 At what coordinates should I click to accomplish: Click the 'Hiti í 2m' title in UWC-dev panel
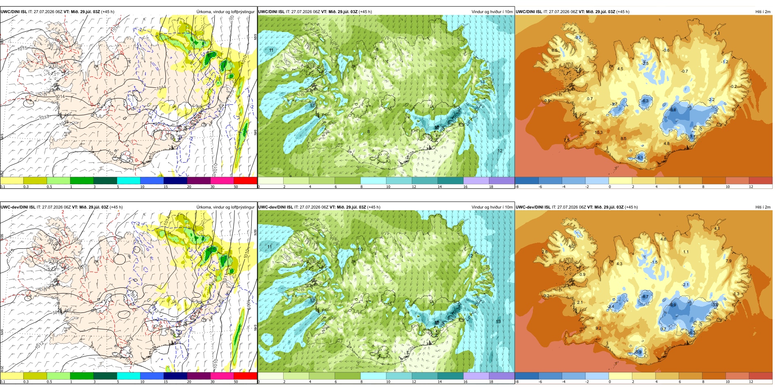point(763,207)
